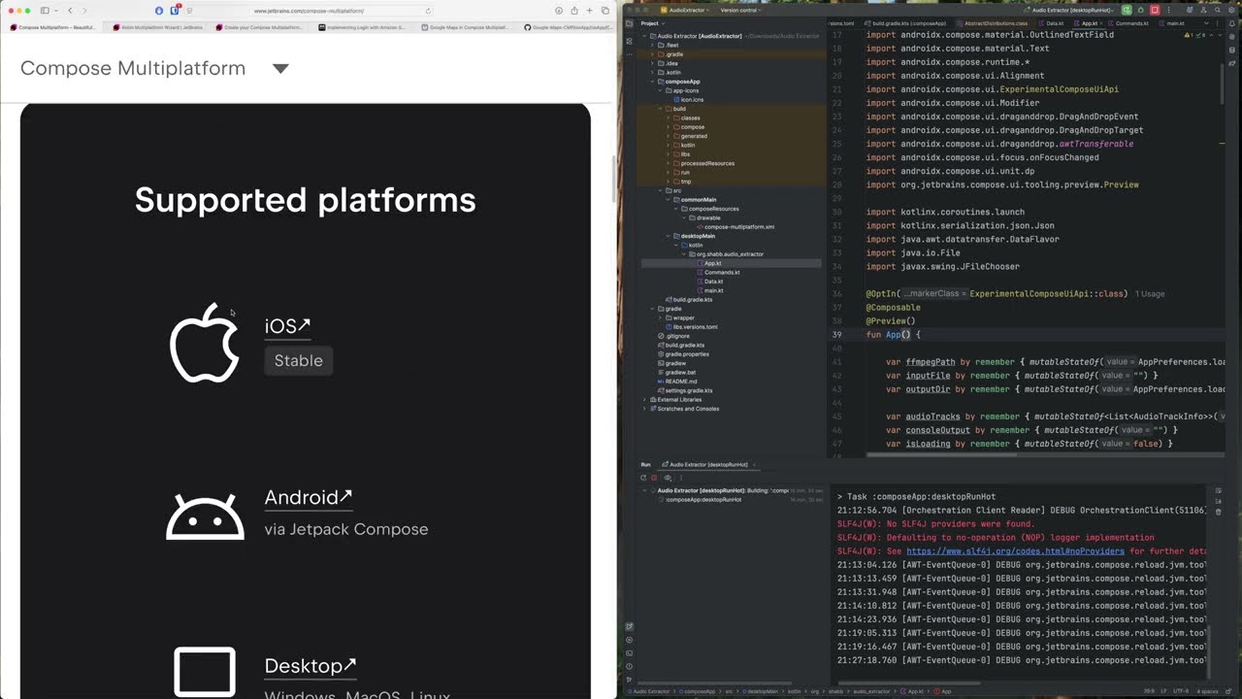Open the Desktop platform link
This screenshot has width=1242, height=699.
coord(310,666)
